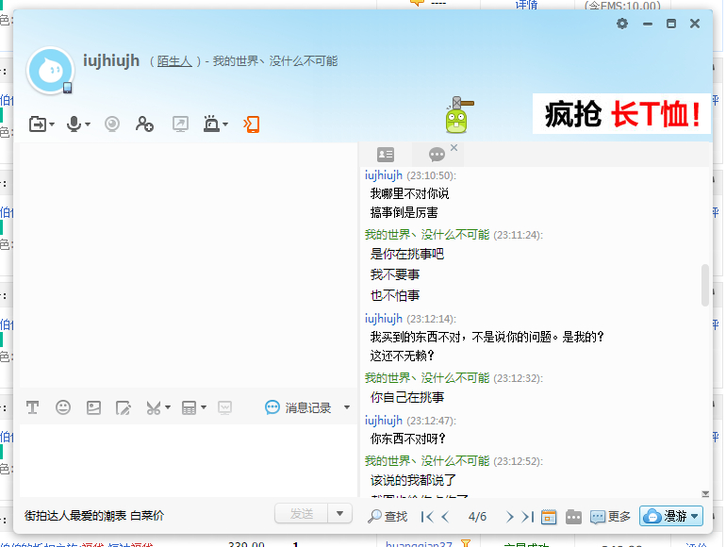
Task: Click the send file icon
Action: click(38, 124)
